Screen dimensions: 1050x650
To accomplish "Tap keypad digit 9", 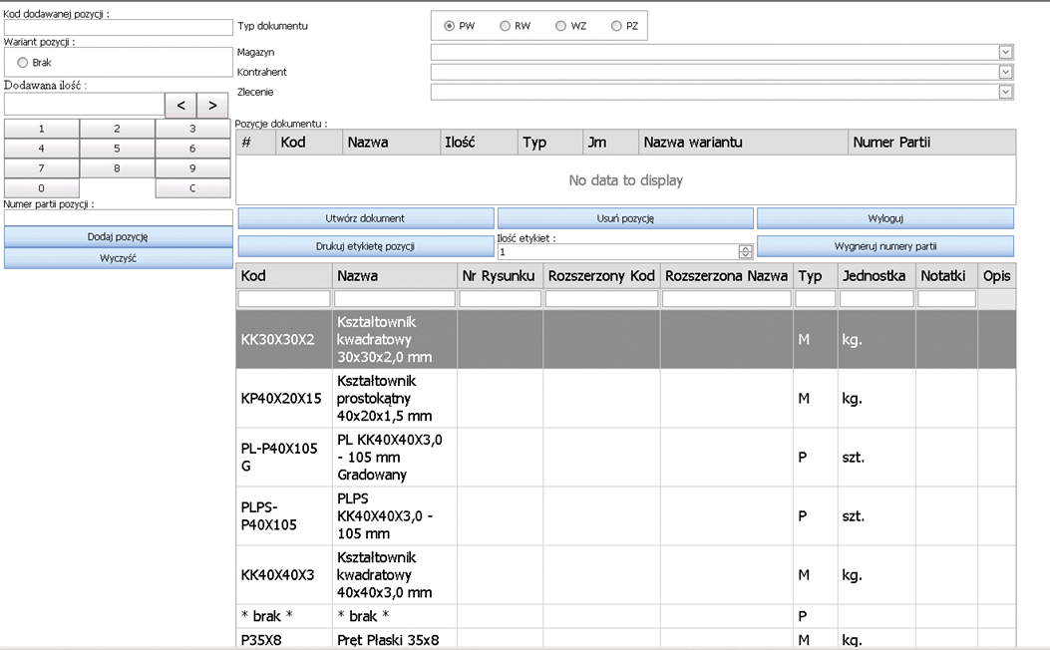I will click(192, 168).
